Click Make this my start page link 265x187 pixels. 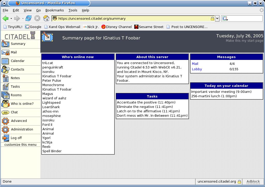(244, 41)
